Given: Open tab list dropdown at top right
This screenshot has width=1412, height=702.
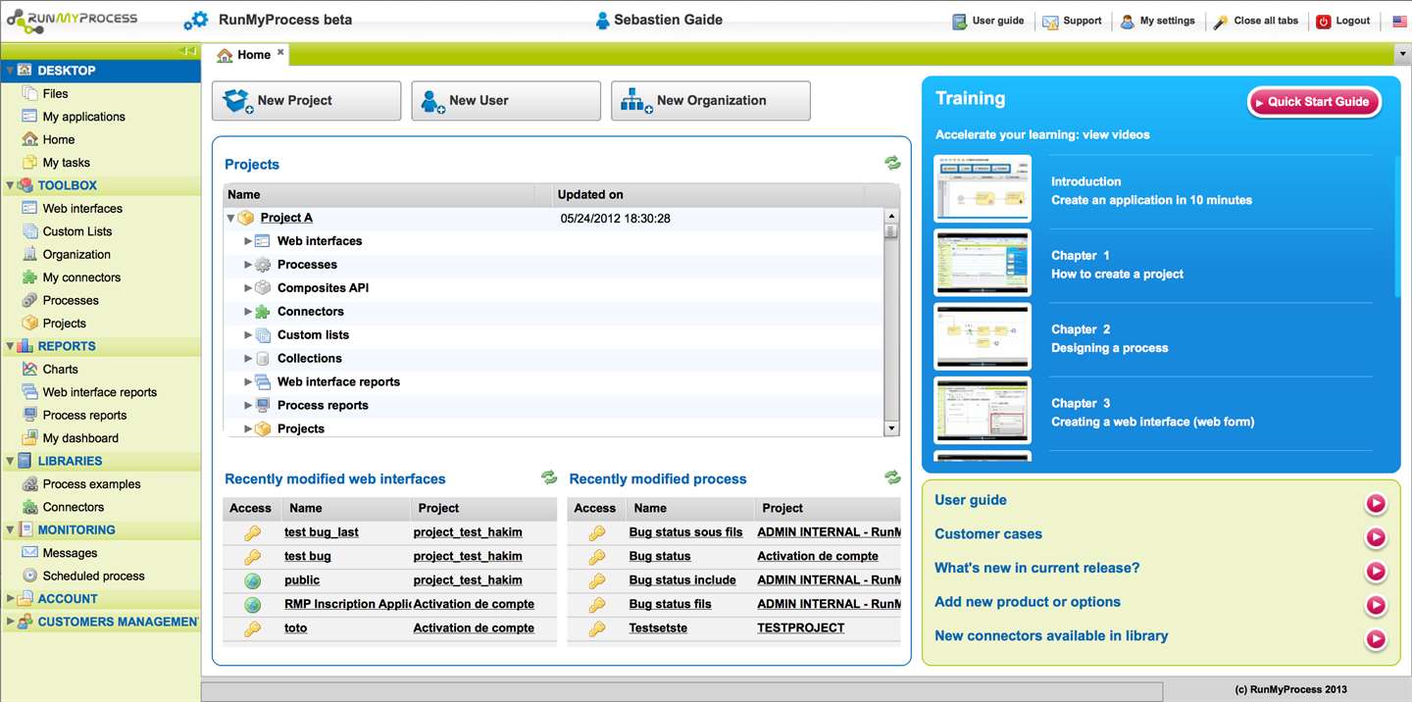Looking at the screenshot, I should point(1402,55).
